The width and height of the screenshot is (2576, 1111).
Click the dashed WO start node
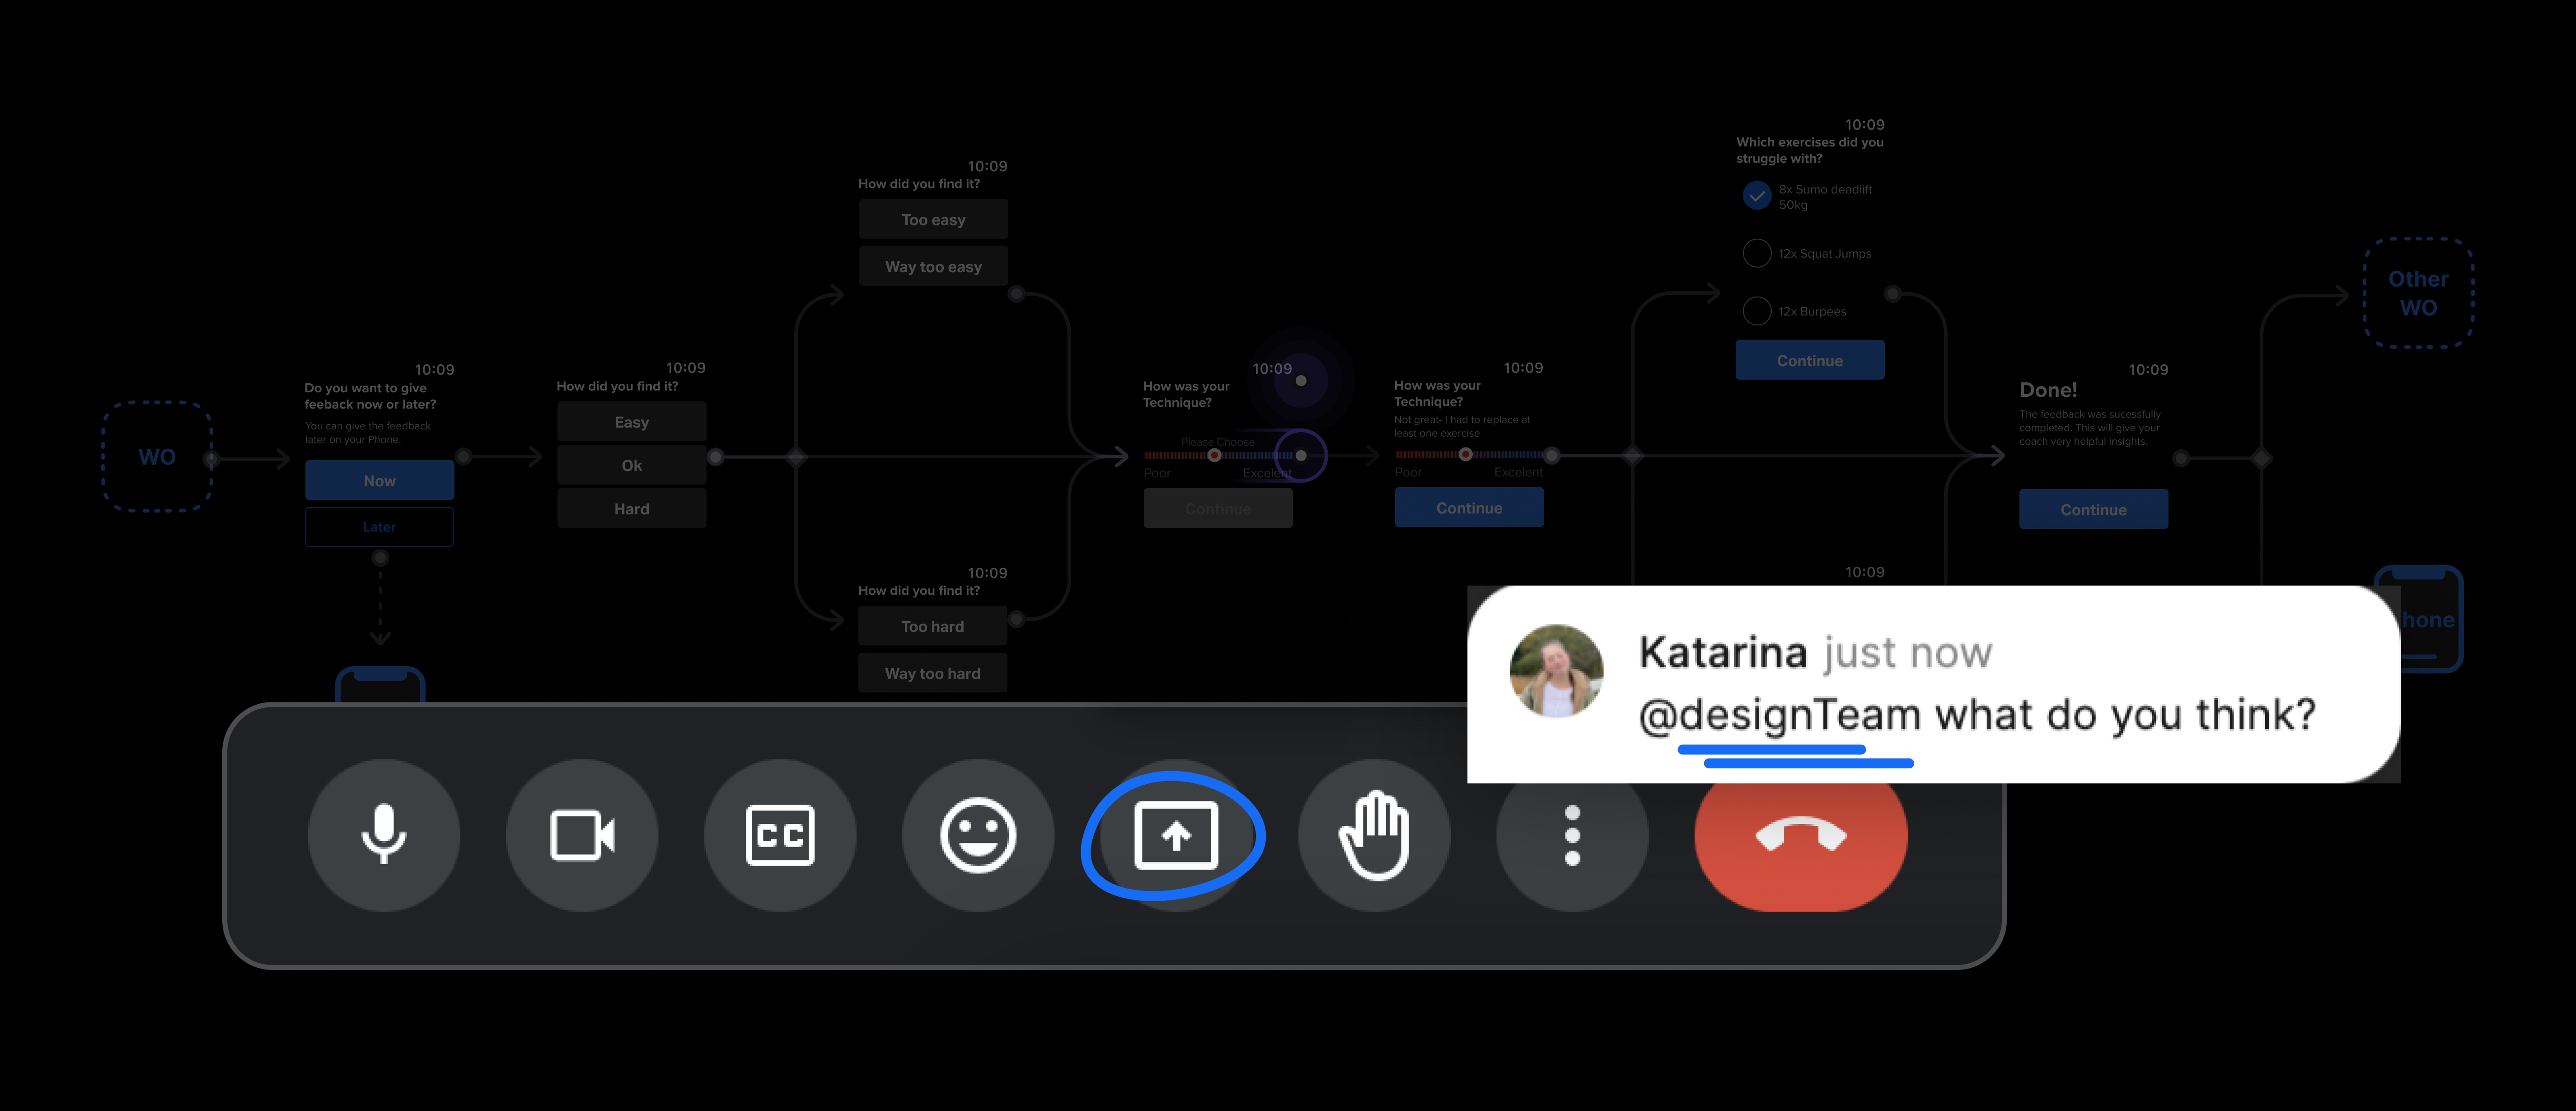(157, 457)
